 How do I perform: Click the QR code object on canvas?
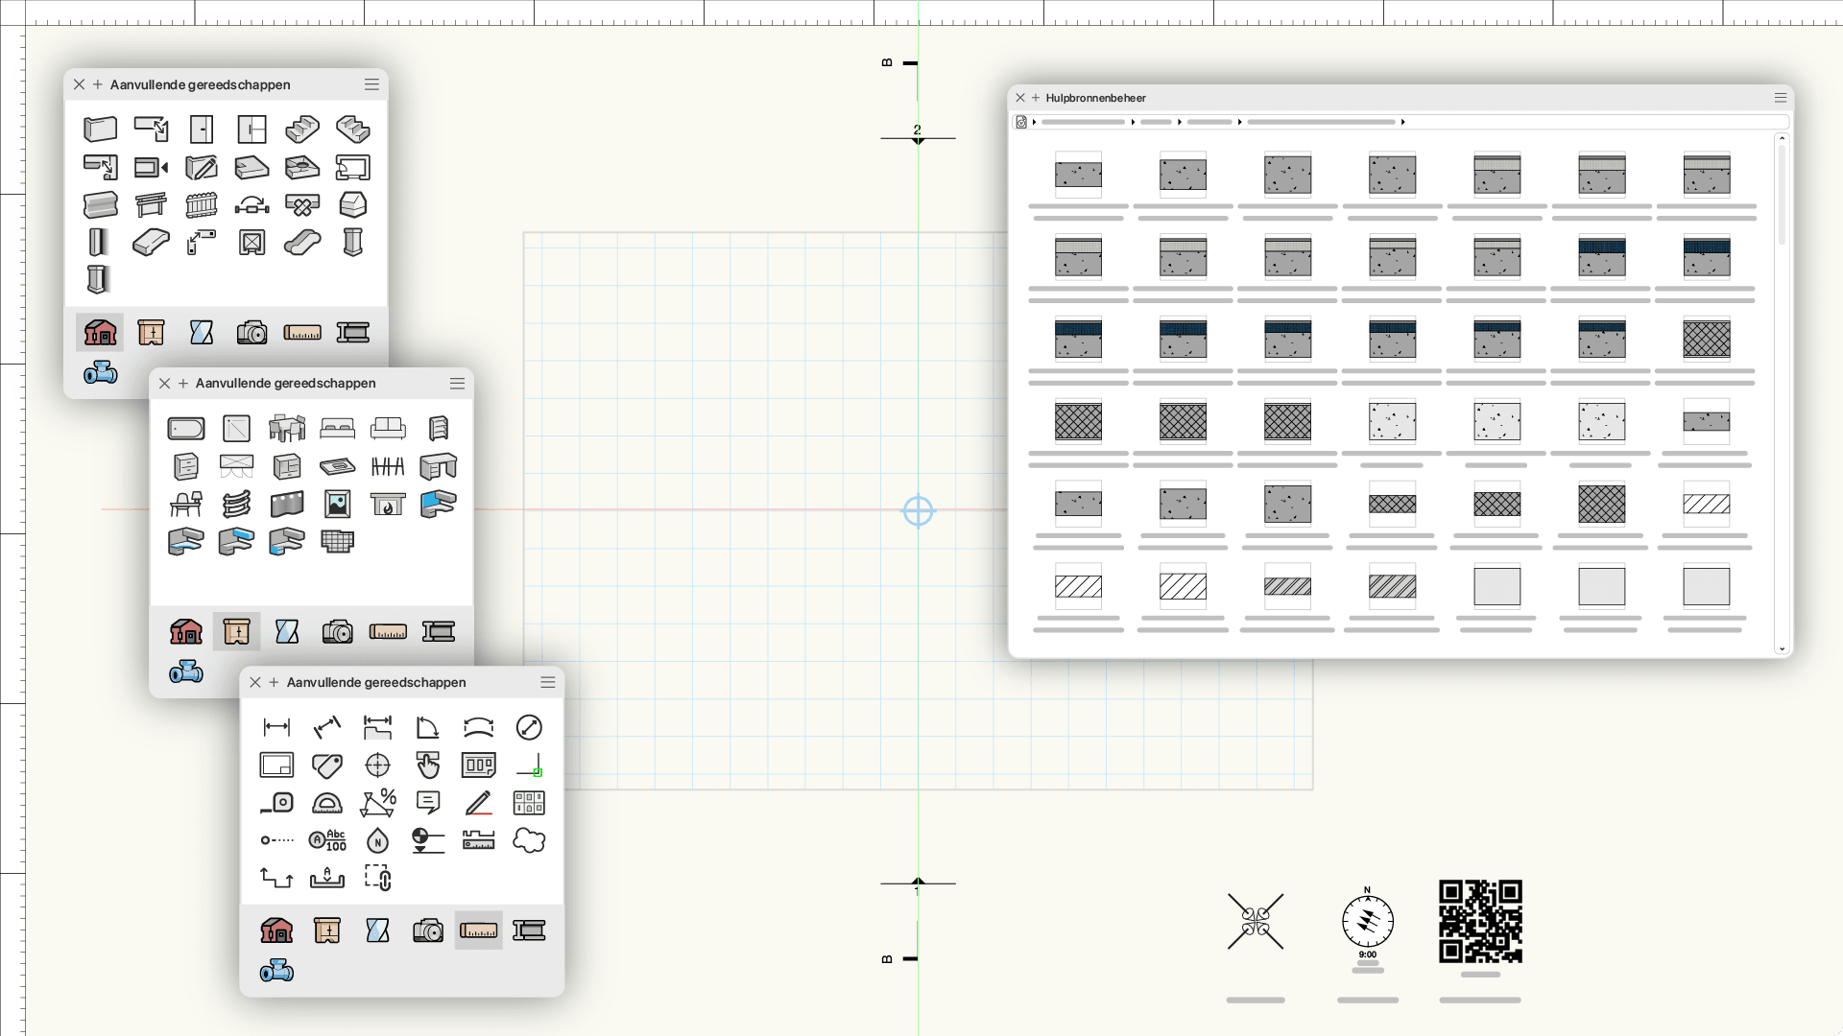[x=1480, y=921]
